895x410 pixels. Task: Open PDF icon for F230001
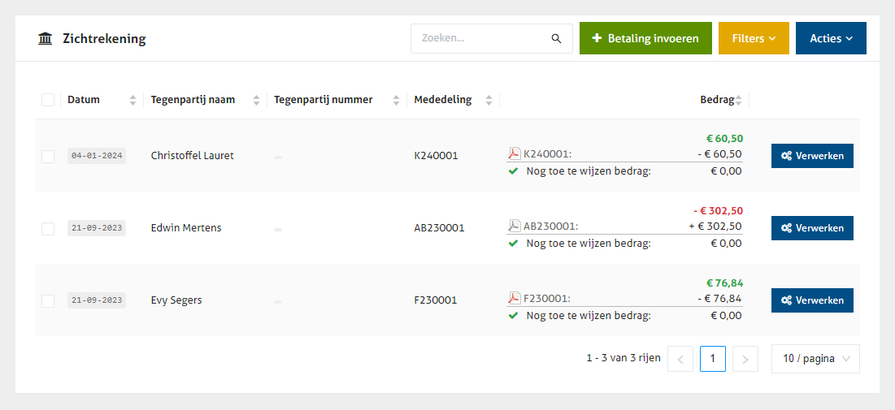pyautogui.click(x=514, y=299)
